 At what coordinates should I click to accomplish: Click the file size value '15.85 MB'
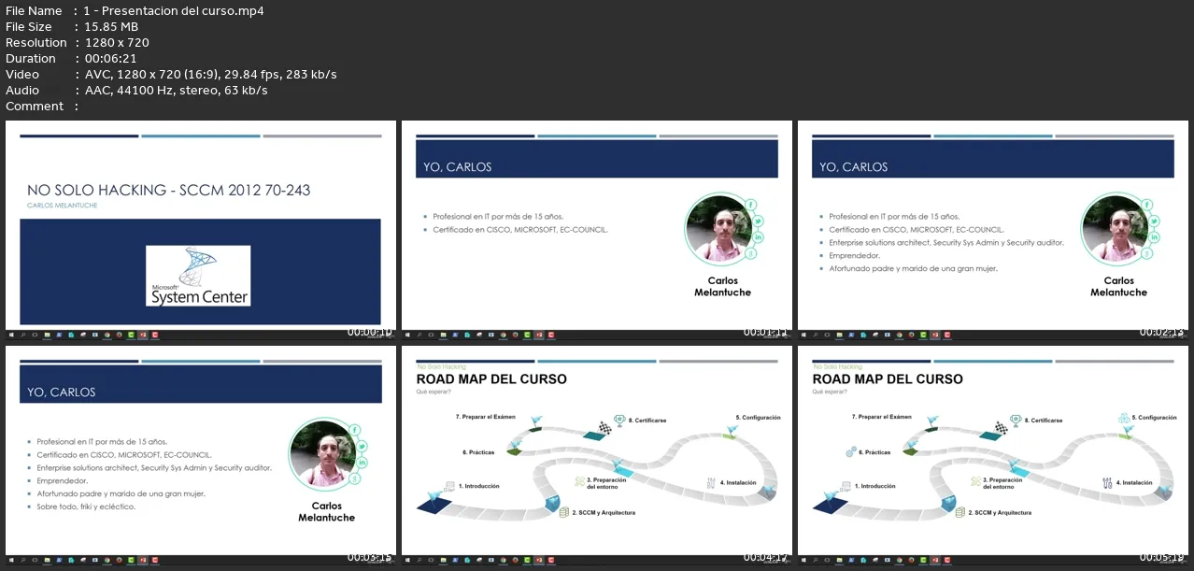[111, 27]
